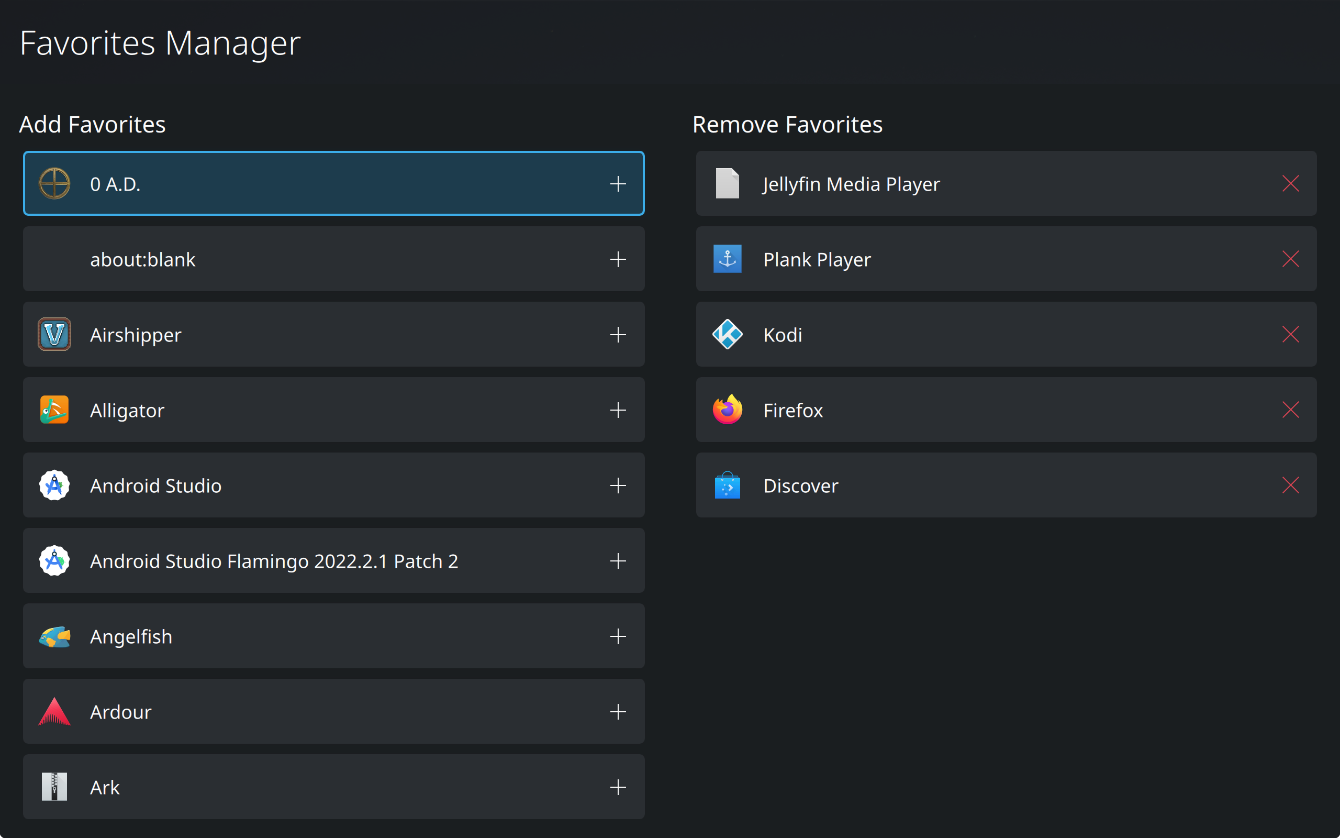The image size is (1340, 838).
Task: Remove Discover with red X
Action: [x=1291, y=485]
